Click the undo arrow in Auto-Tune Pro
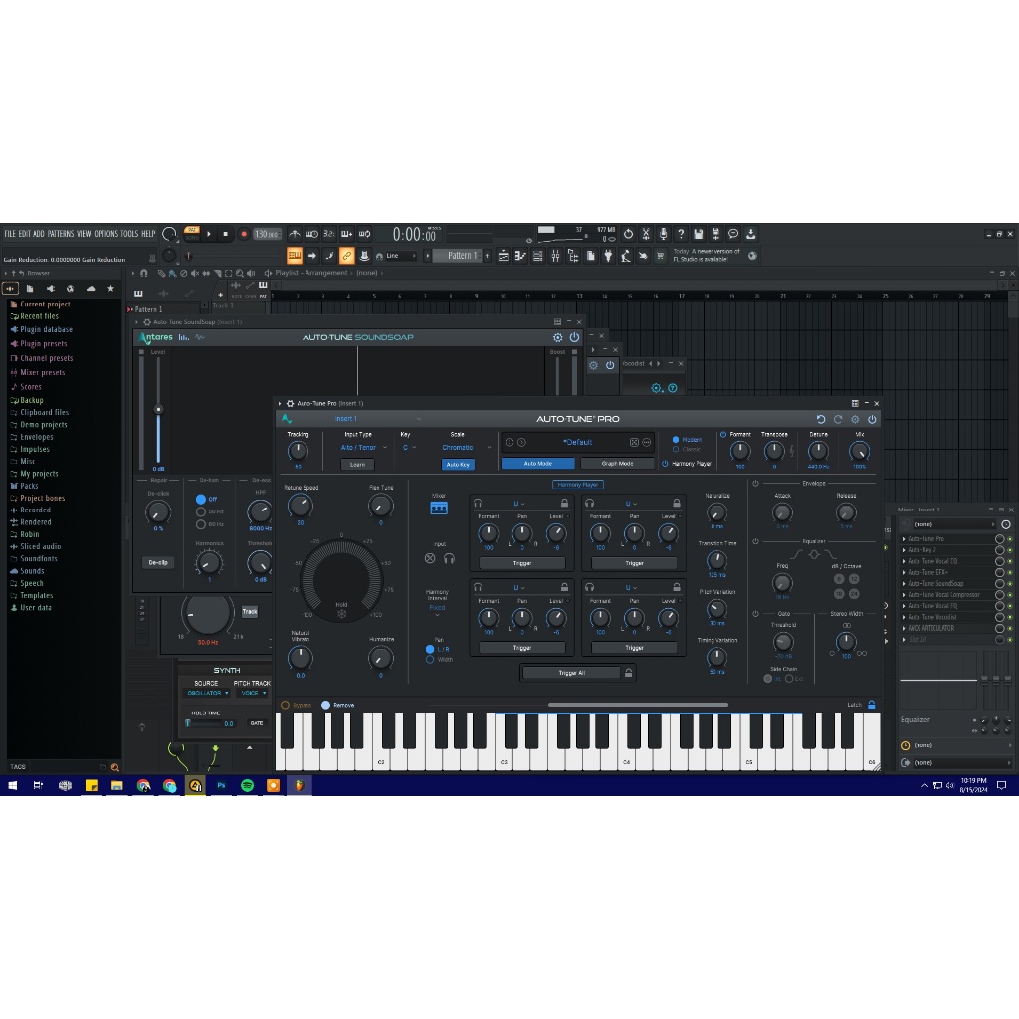This screenshot has height=1019, width=1019. tap(821, 419)
